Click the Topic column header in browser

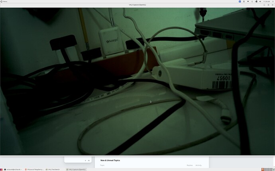[102, 165]
